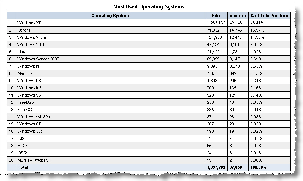The height and width of the screenshot is (181, 303).
Task: Select the Sun OS row
Action: click(25, 110)
